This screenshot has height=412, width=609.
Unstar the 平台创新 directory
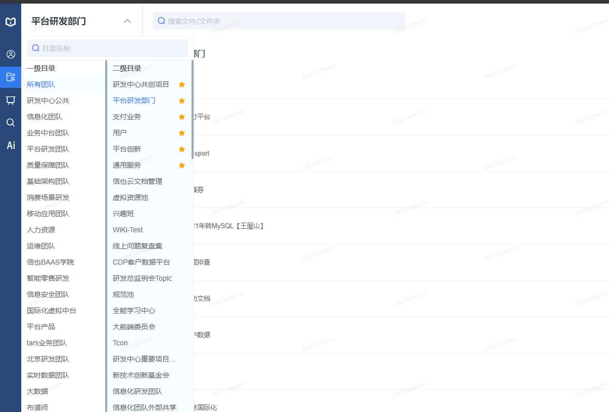[x=182, y=149]
